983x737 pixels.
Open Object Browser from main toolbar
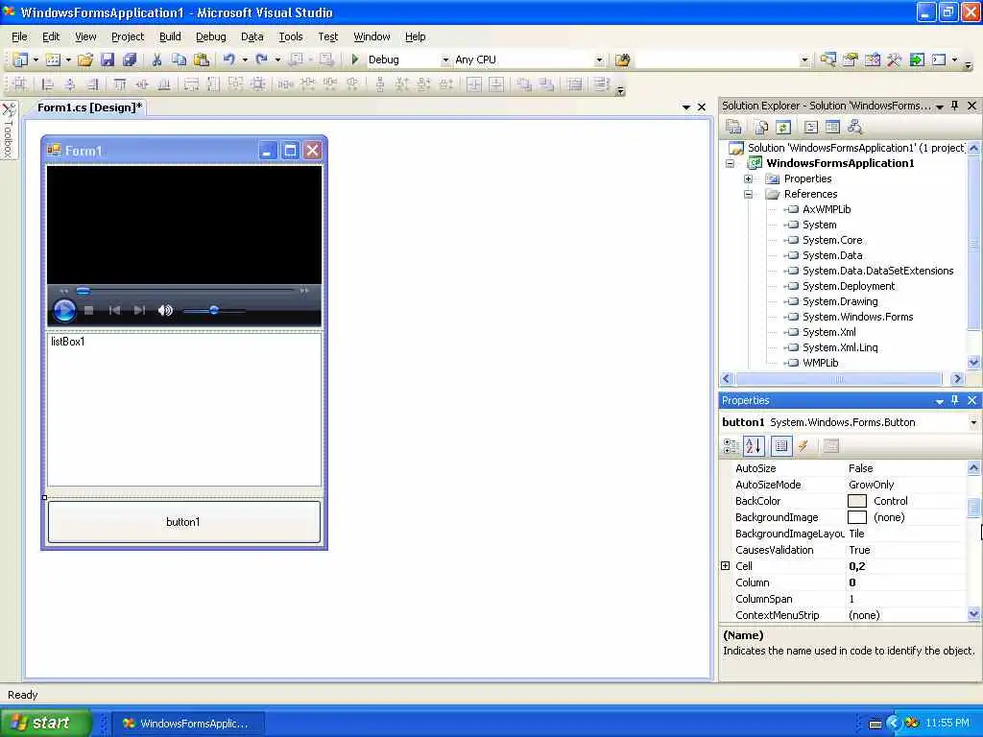coord(872,59)
